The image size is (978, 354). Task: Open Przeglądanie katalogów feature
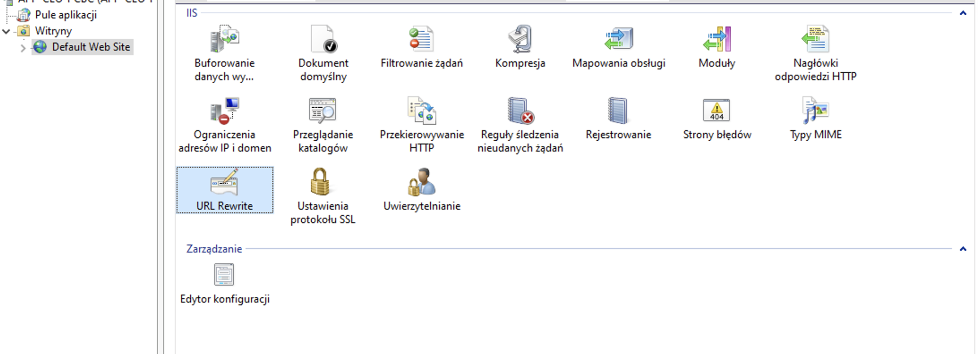pos(323,125)
